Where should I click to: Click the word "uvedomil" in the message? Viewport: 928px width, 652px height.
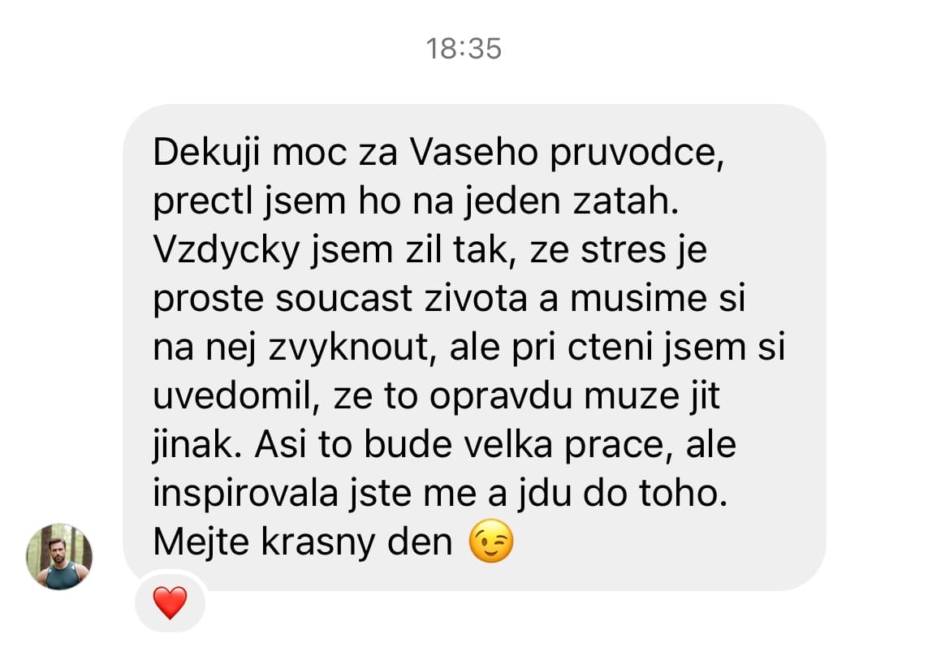[231, 396]
